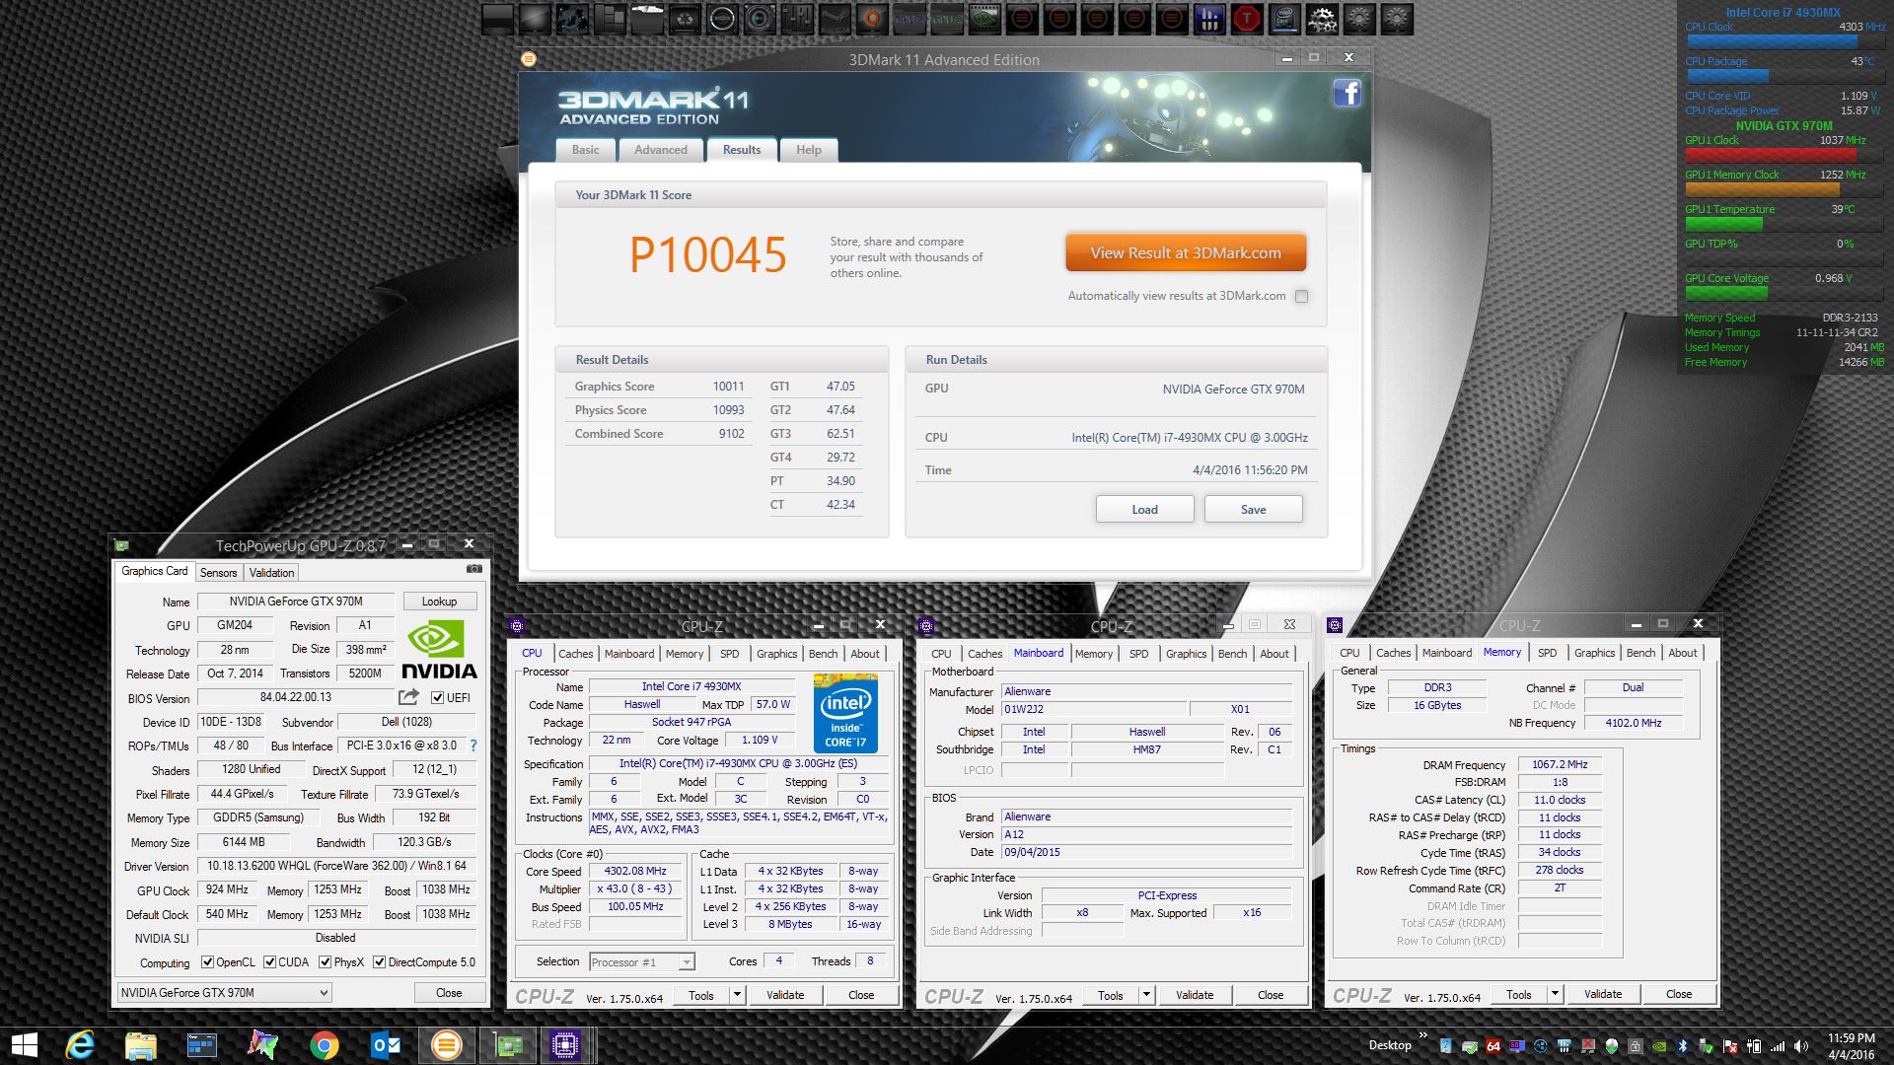Click the share BIOS icon in GPU-Z

point(408,697)
